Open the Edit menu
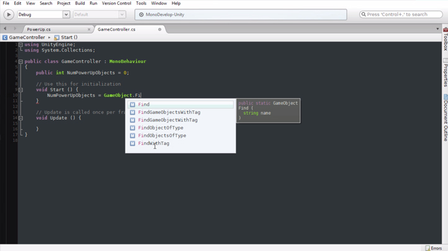Screen dimensions: 448x251 (x=17, y=4)
